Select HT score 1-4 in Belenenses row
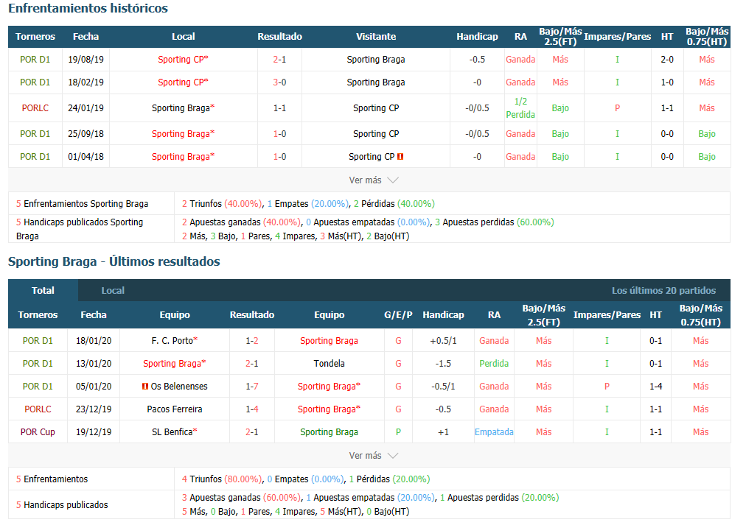 coord(655,387)
